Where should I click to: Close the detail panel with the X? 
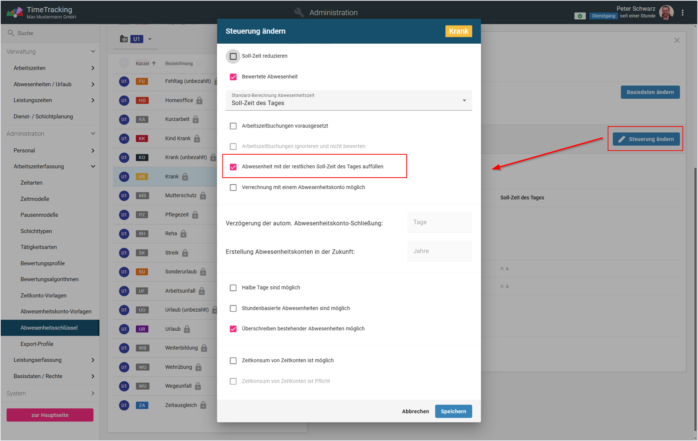(677, 40)
